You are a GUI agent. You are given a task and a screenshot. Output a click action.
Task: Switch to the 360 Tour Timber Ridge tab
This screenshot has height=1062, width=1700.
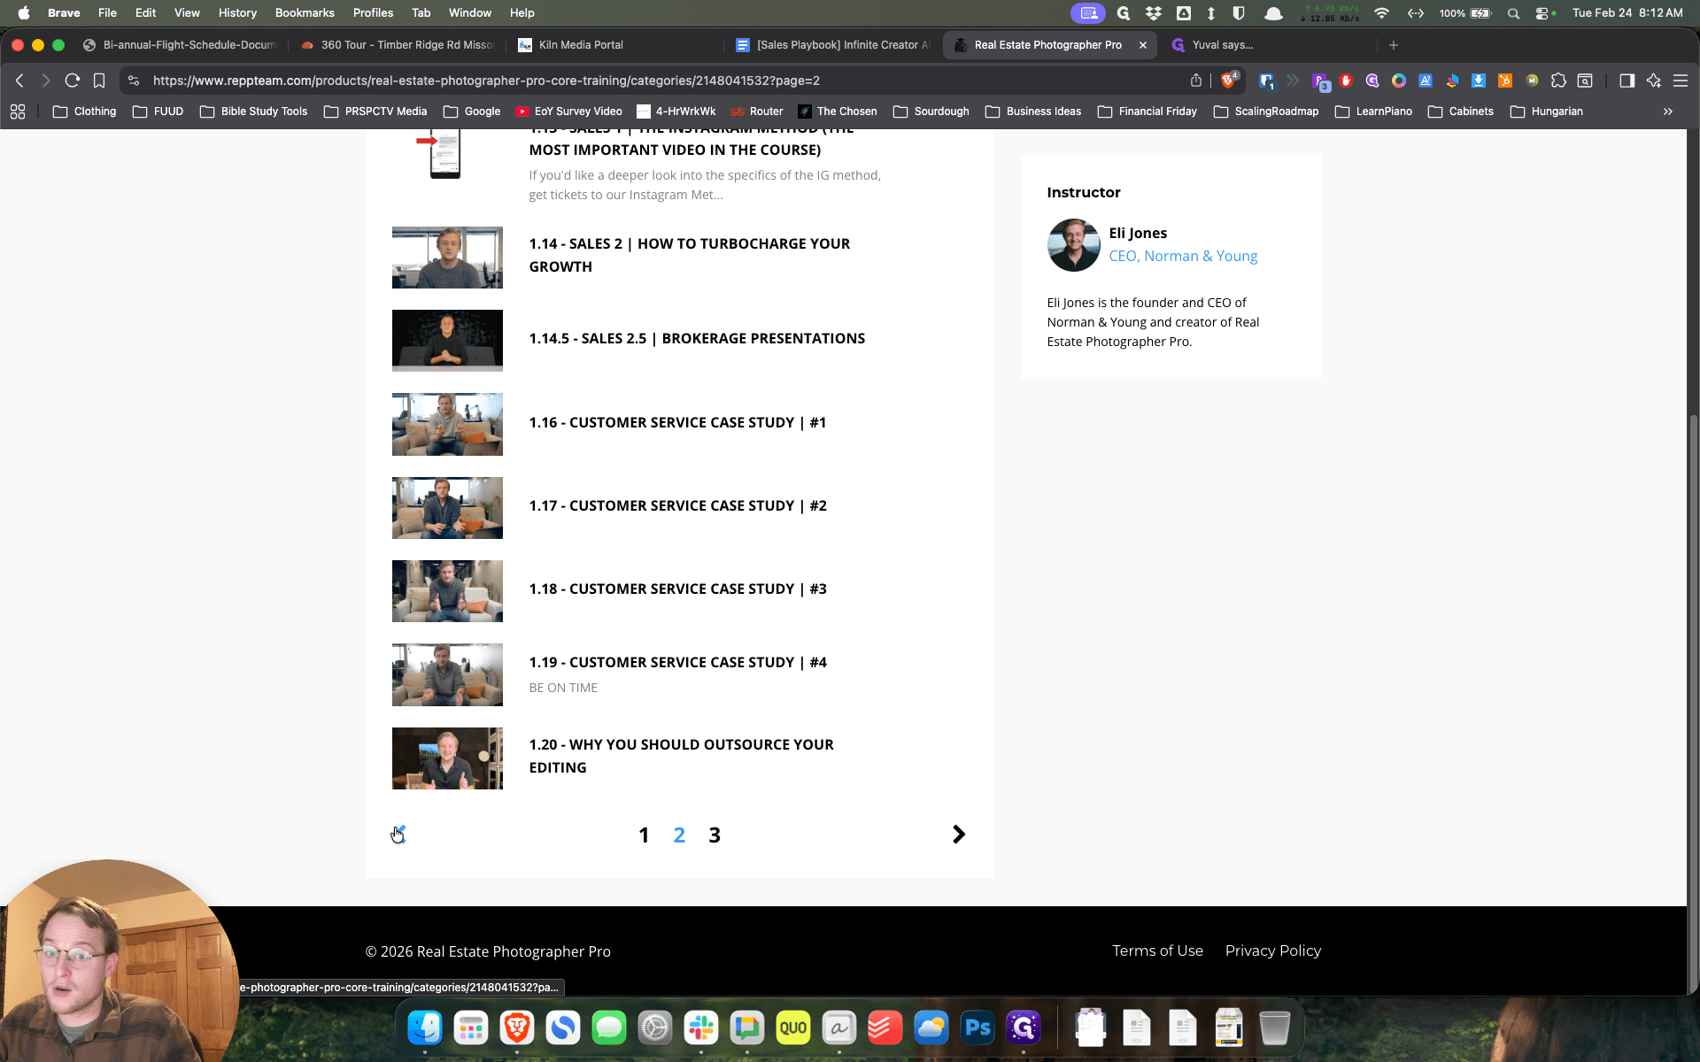397,45
